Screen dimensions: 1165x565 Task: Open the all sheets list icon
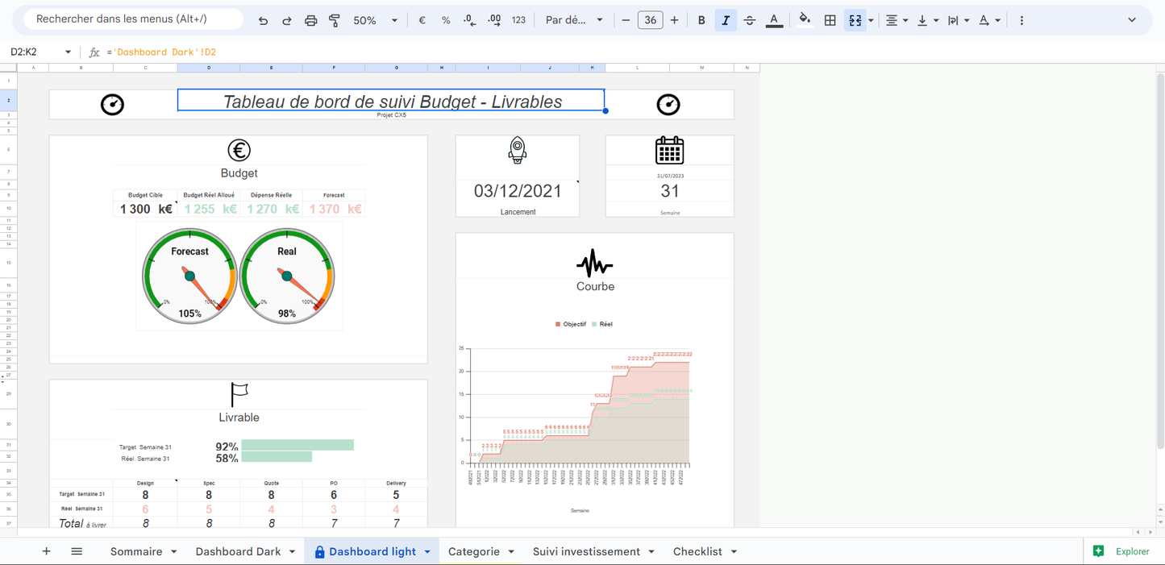77,551
